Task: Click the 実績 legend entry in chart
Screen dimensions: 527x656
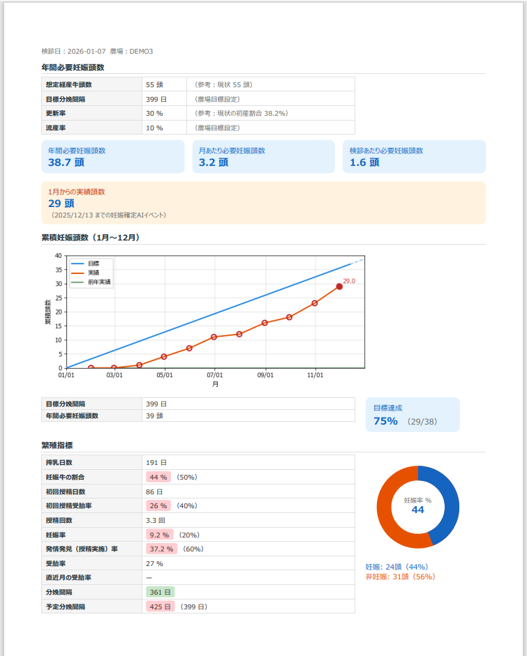Action: tap(85, 273)
